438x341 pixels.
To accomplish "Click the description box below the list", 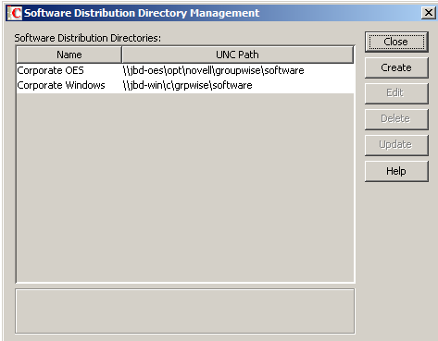I will [185, 311].
